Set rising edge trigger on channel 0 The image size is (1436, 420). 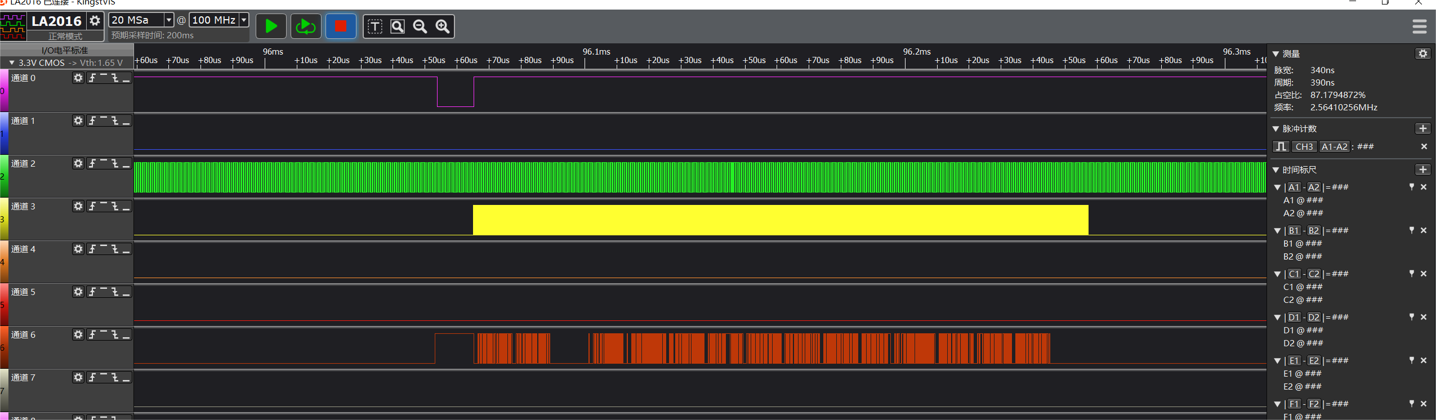click(x=92, y=78)
